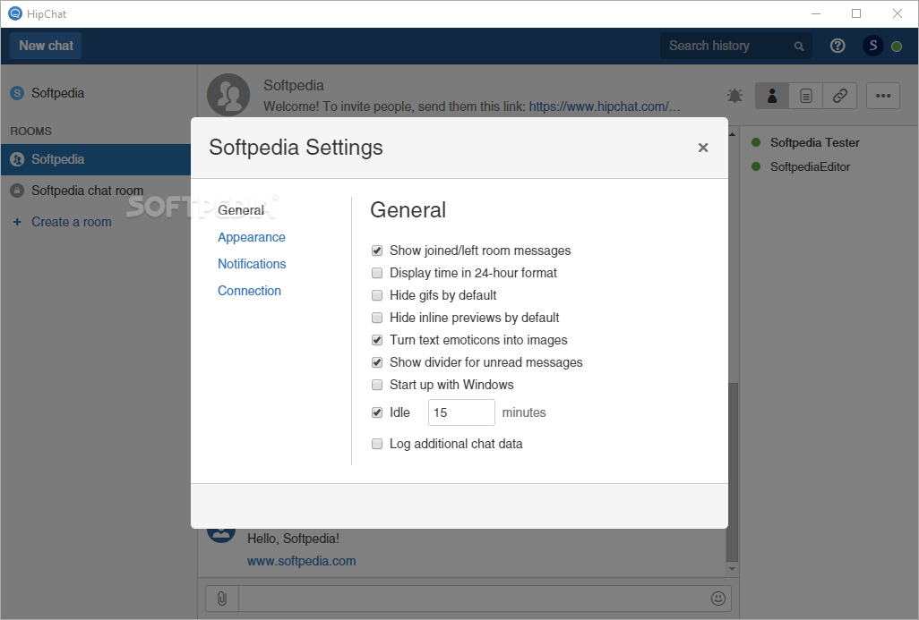
Task: Uncheck Show joined/left room messages
Action: point(377,251)
